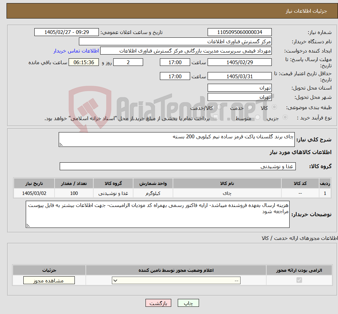
Task: Click the مشاهده مجوز button
Action: click(x=49, y=280)
